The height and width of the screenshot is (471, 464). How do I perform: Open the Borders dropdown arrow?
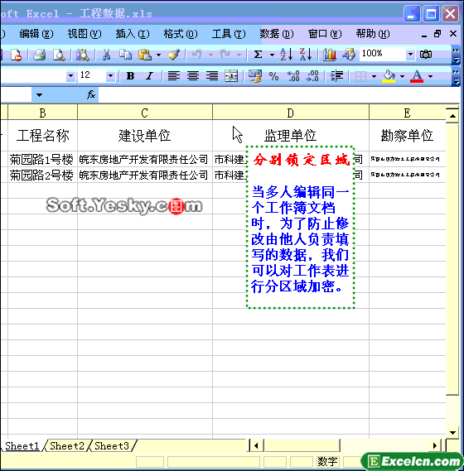tap(374, 77)
